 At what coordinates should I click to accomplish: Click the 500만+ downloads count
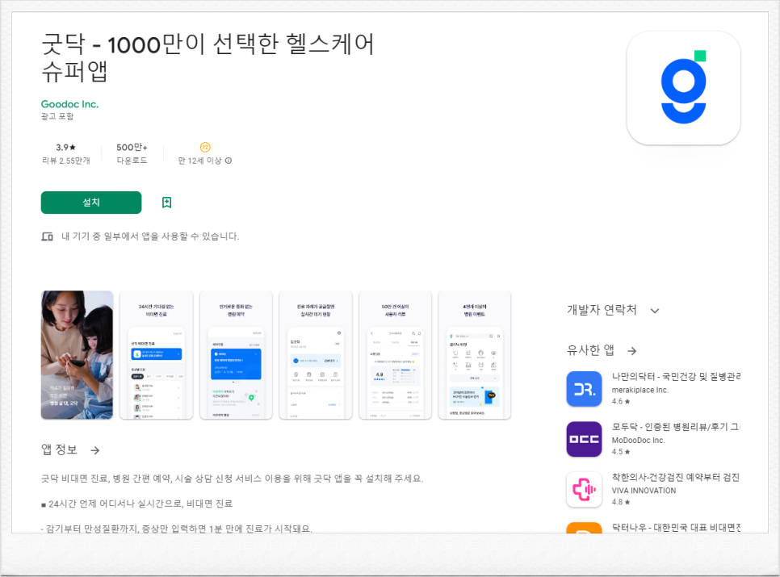click(x=132, y=147)
